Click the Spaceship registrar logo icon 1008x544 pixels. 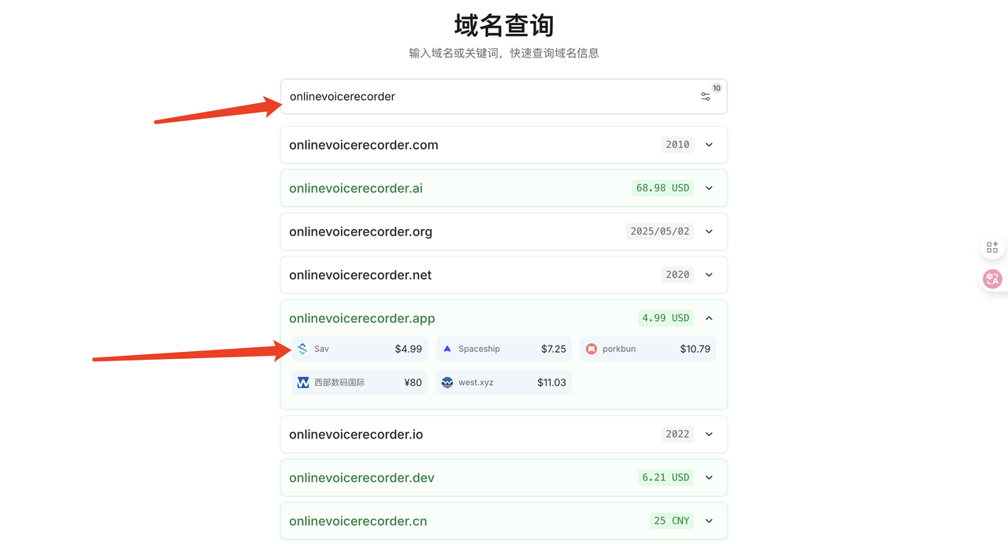447,349
